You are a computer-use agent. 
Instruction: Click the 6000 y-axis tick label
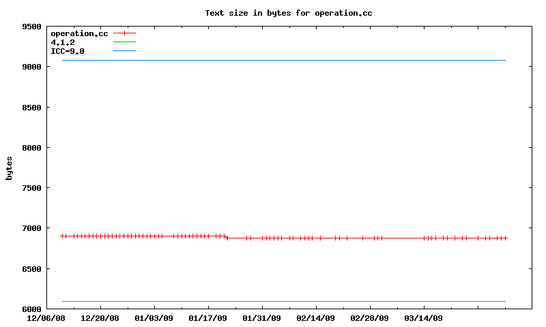coord(32,309)
